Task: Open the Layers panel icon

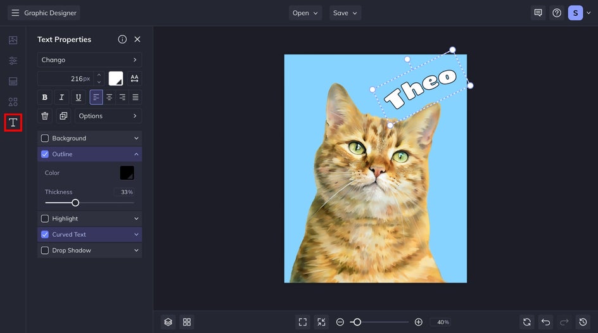Action: pos(169,322)
